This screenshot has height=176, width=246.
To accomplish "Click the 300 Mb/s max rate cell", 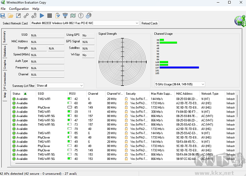I will [157, 112].
